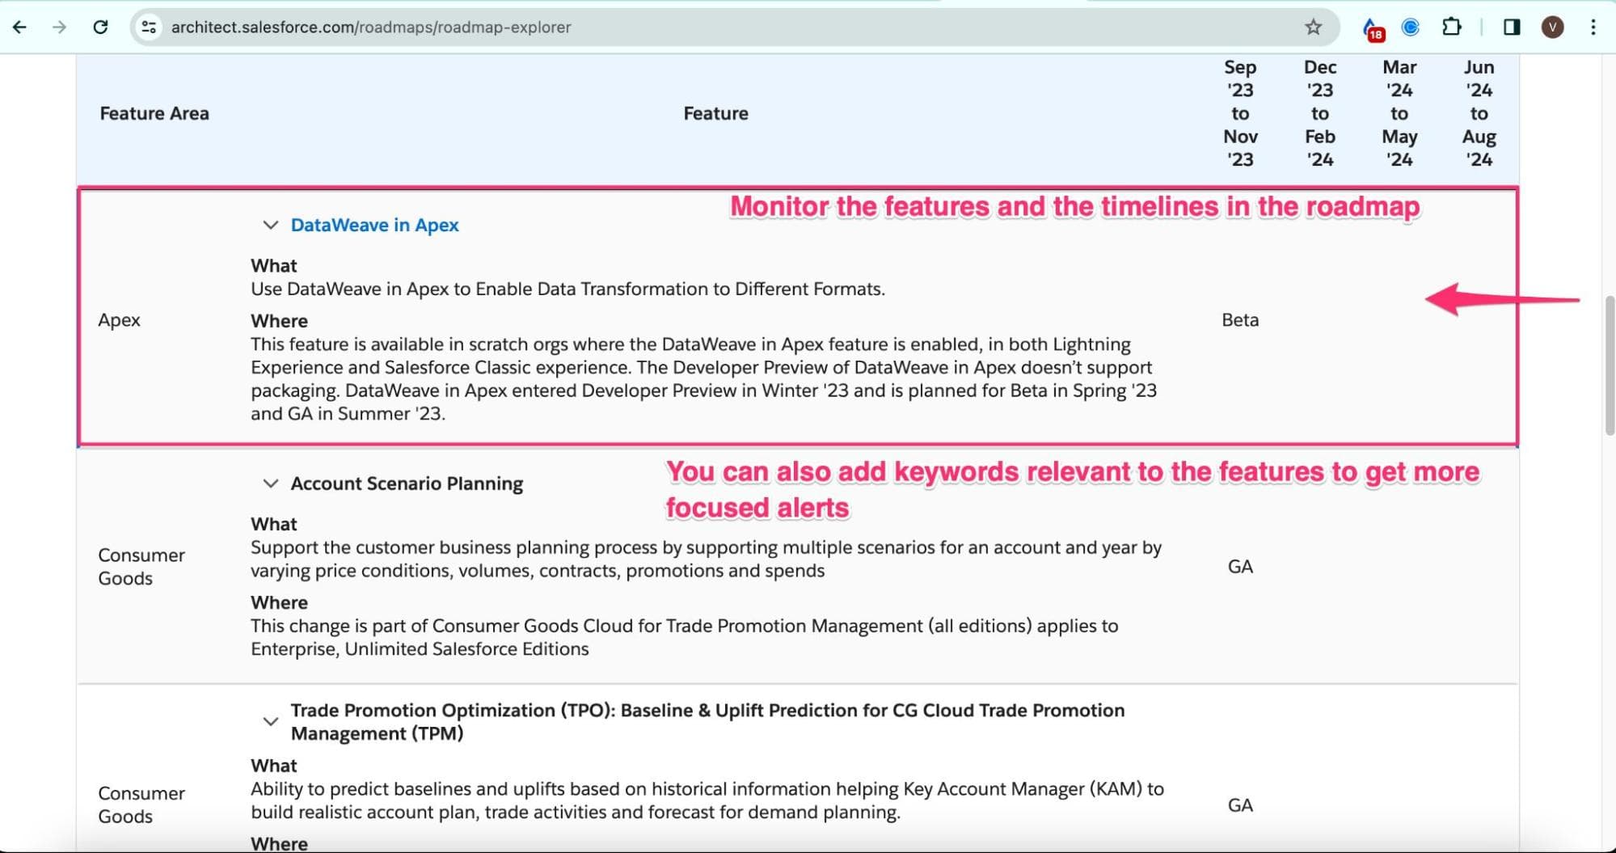Open the DataWeave in Apex link
Viewport: 1616px width, 853px height.
click(374, 226)
